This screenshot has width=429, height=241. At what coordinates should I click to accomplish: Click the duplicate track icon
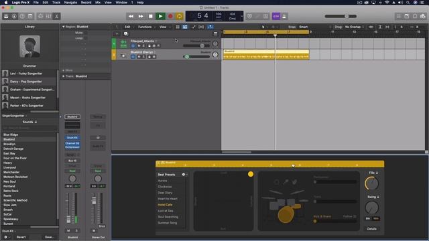point(126,34)
